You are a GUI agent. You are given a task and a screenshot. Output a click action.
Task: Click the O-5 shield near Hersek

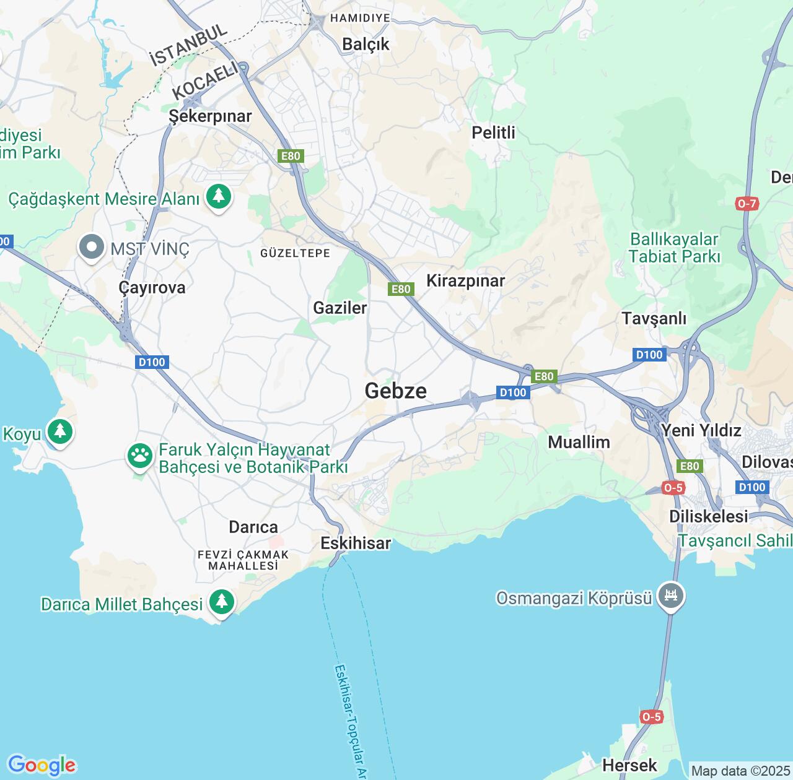coord(651,717)
